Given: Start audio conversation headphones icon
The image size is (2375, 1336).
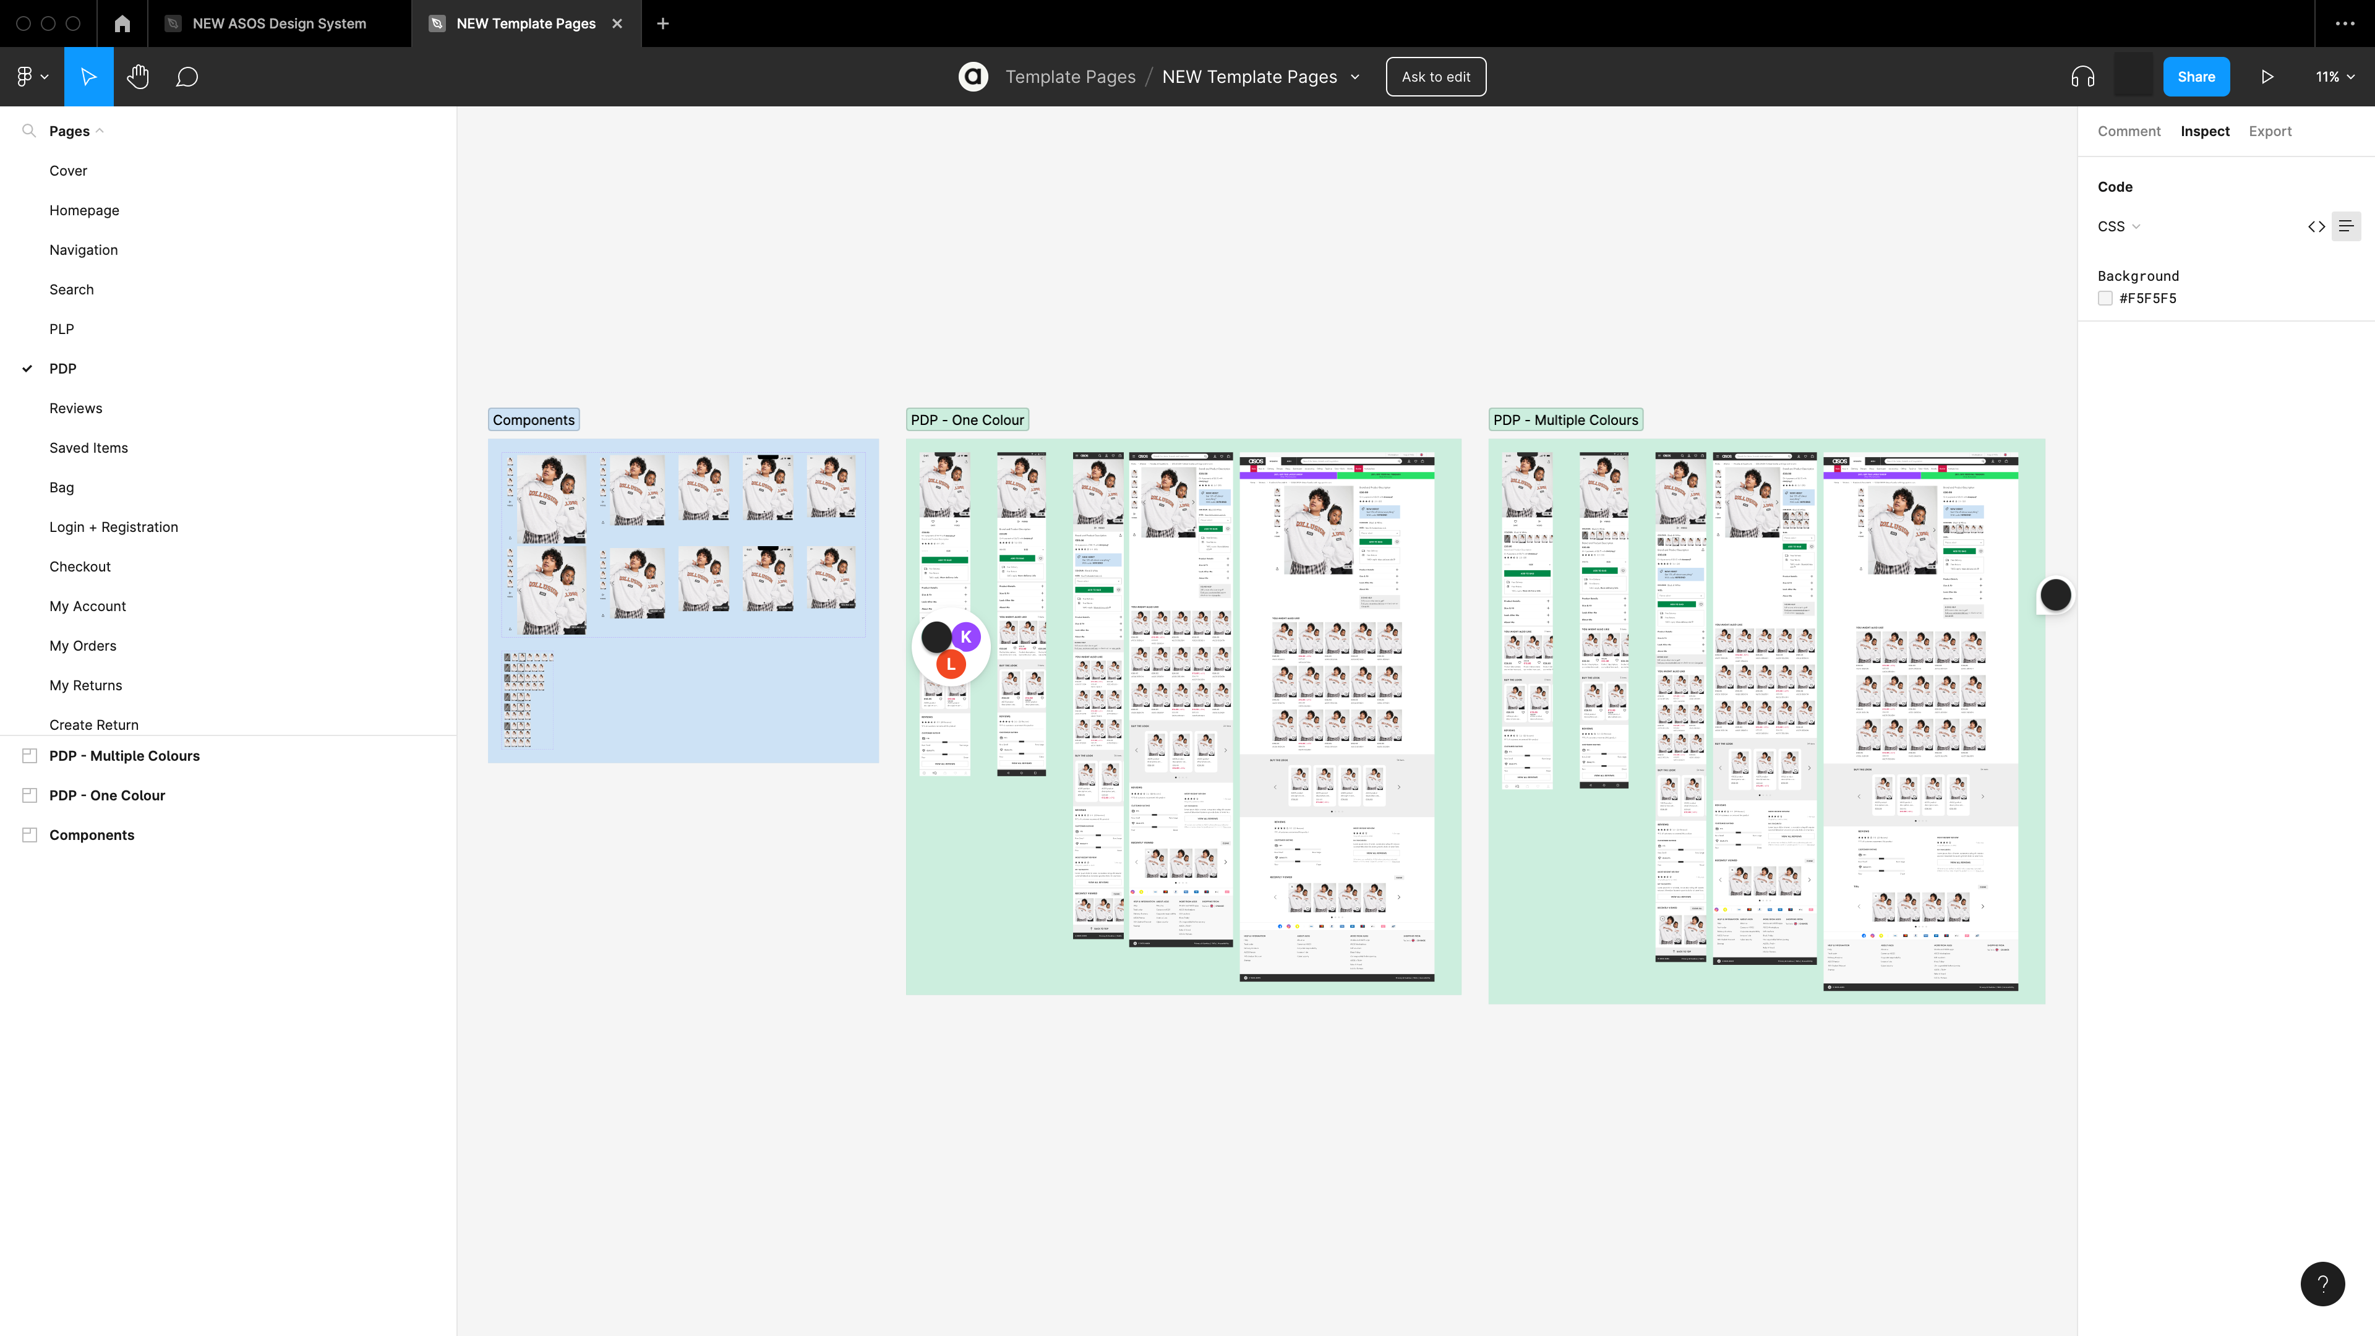Looking at the screenshot, I should (x=2082, y=77).
